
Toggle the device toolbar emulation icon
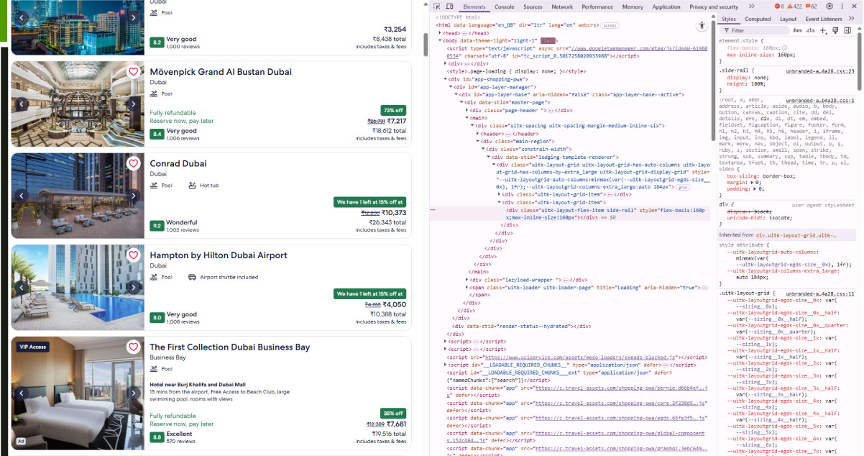(x=450, y=6)
